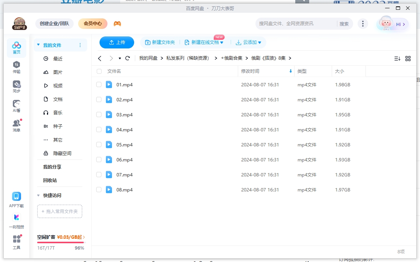Click the game controller icon

[x=117, y=24]
